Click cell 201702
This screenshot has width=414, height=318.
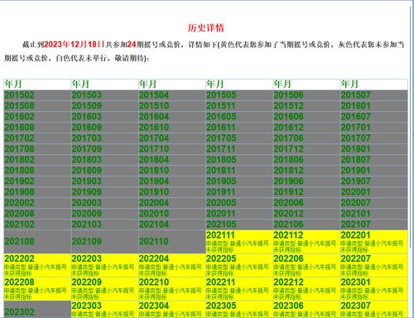37,138
